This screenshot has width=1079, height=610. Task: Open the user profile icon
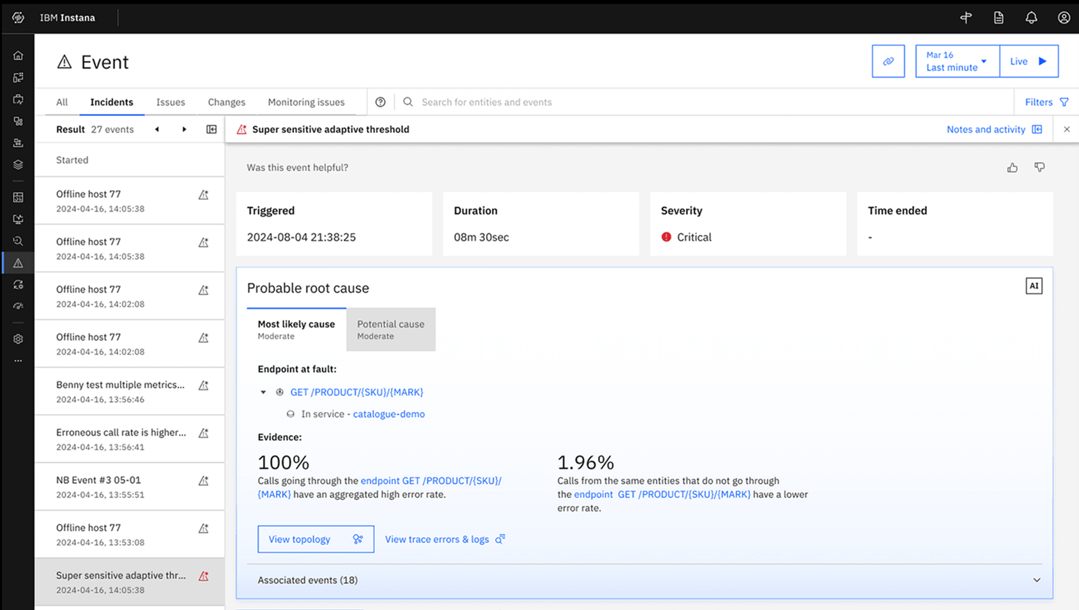coord(1064,17)
